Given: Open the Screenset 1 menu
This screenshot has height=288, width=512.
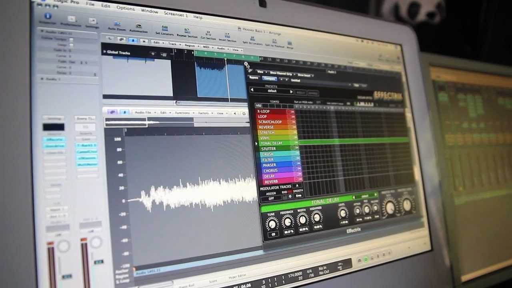Looking at the screenshot, I should coord(176,14).
